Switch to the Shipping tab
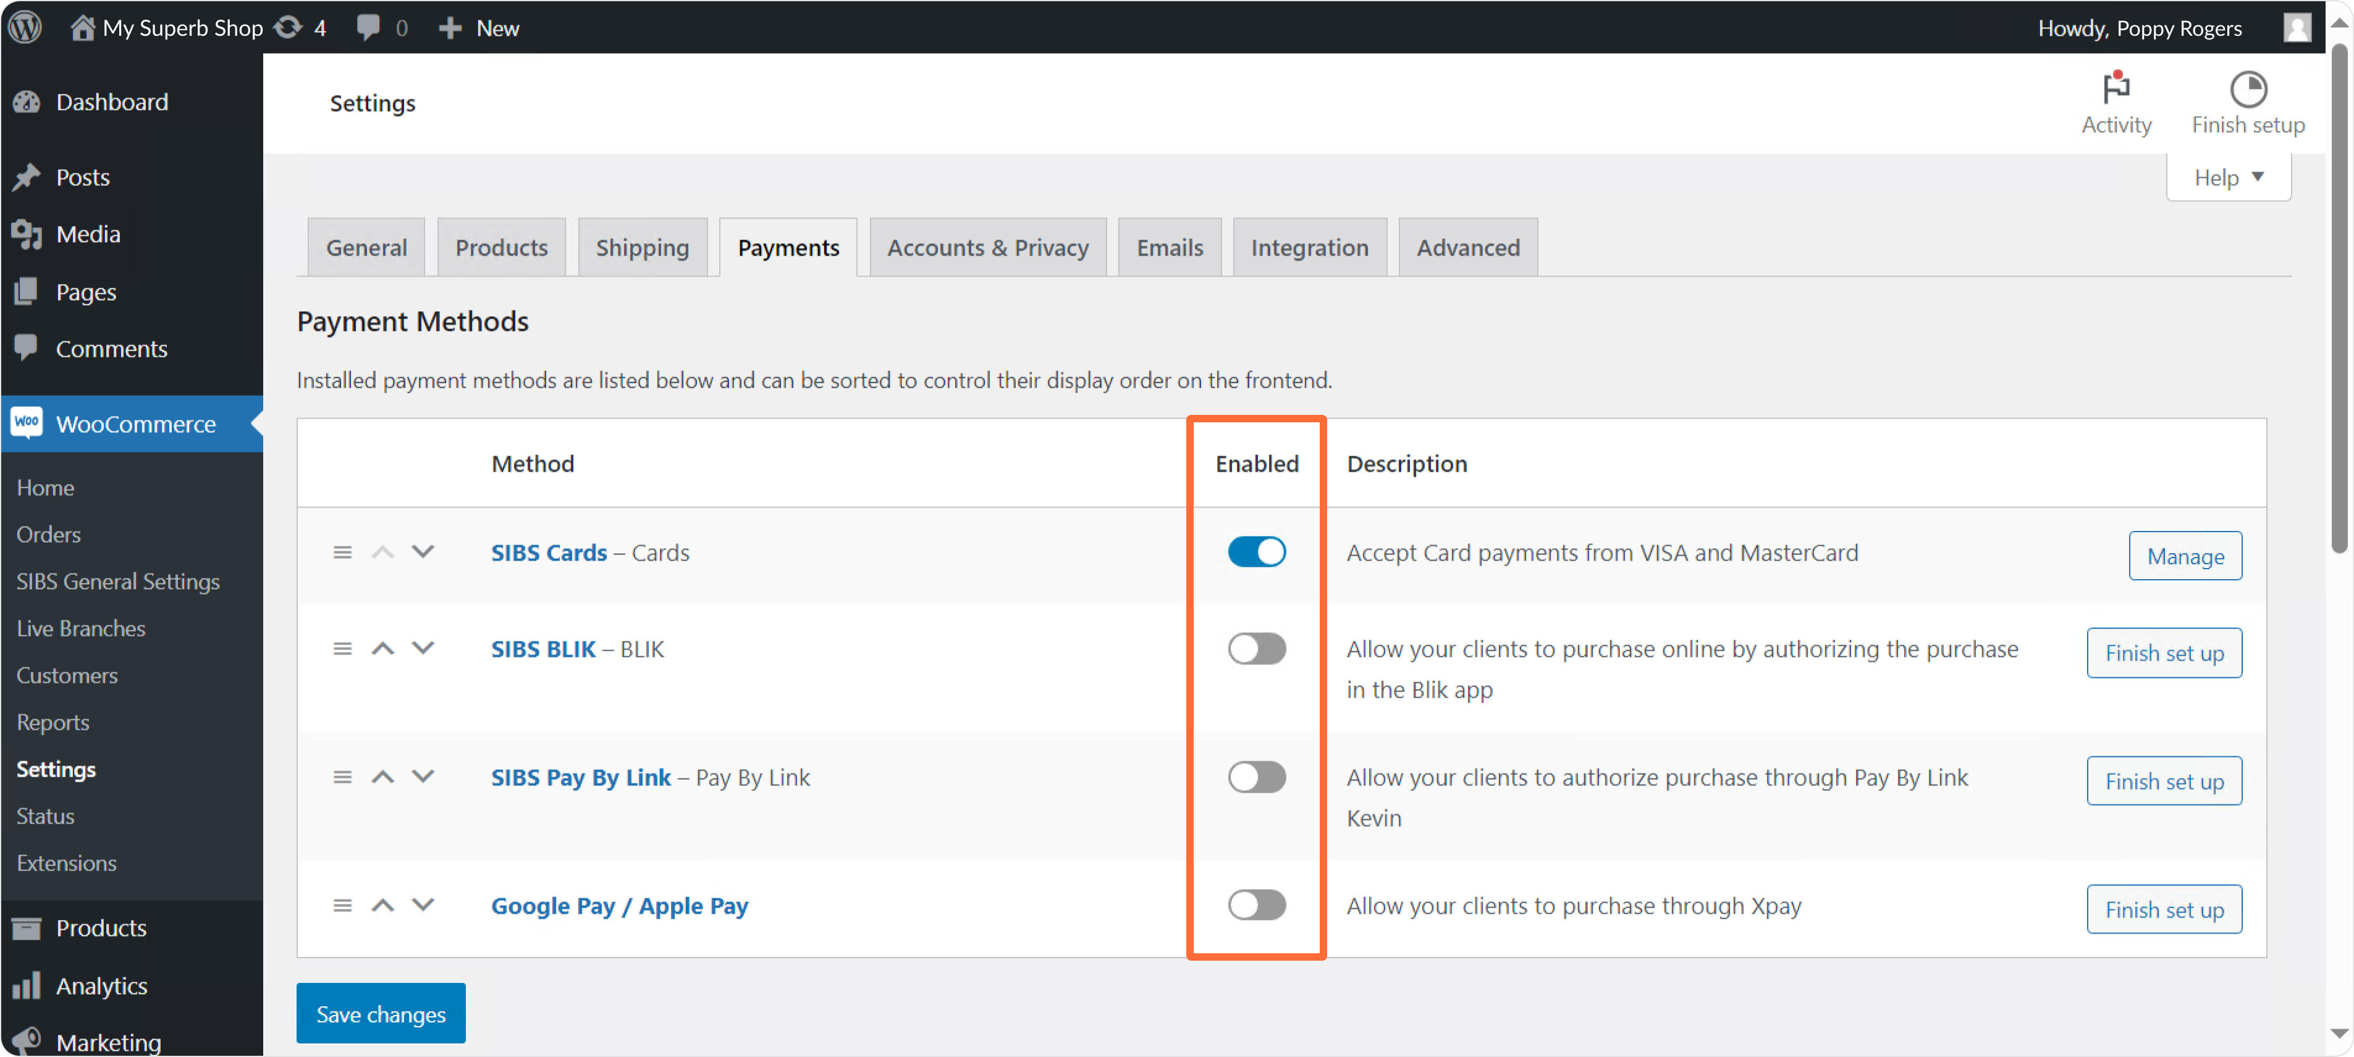The height and width of the screenshot is (1057, 2354). click(x=641, y=248)
